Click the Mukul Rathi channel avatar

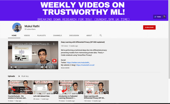(17, 27)
